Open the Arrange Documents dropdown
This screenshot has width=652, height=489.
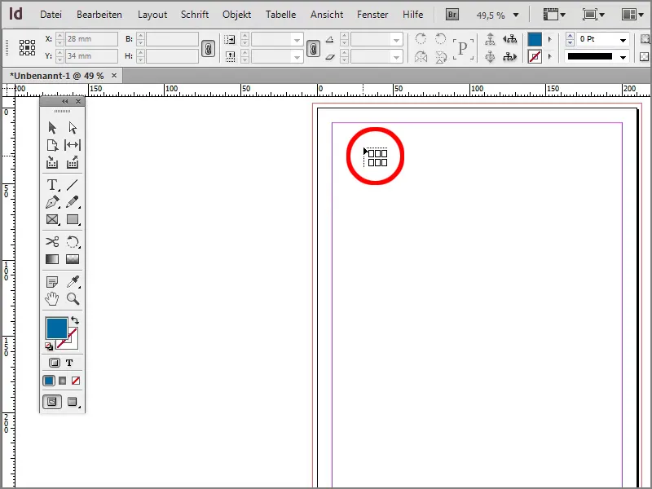click(632, 15)
